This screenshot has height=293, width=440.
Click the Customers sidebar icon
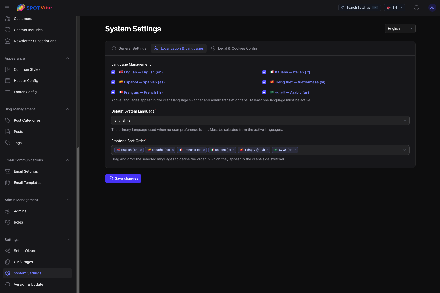tap(8, 19)
